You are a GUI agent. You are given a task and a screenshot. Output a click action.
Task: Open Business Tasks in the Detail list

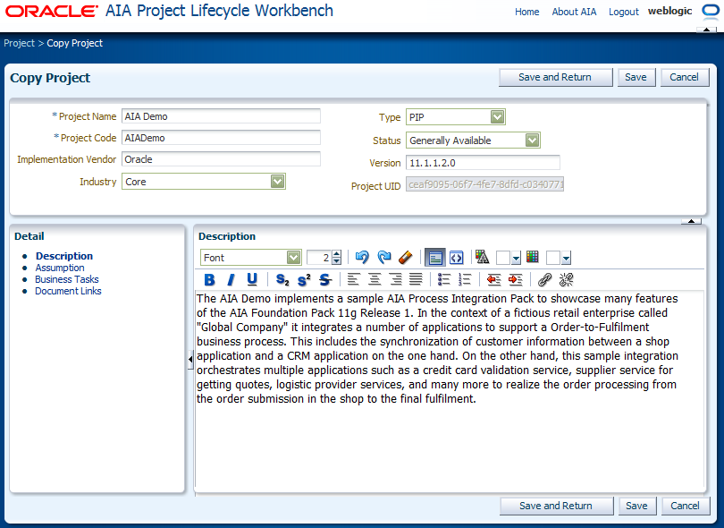66,279
